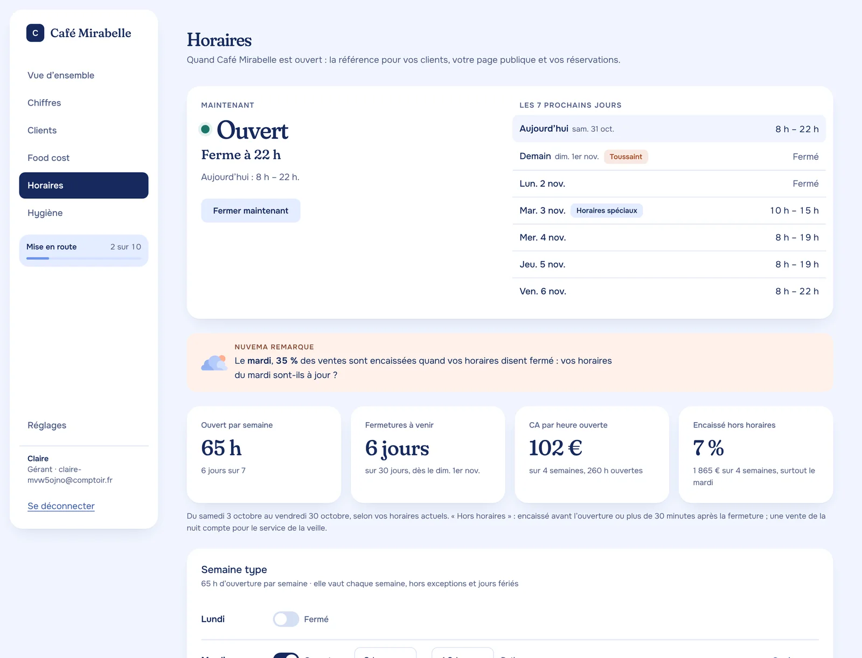Open Vue d'ensemble in the sidebar
This screenshot has height=658, width=862.
pos(84,75)
